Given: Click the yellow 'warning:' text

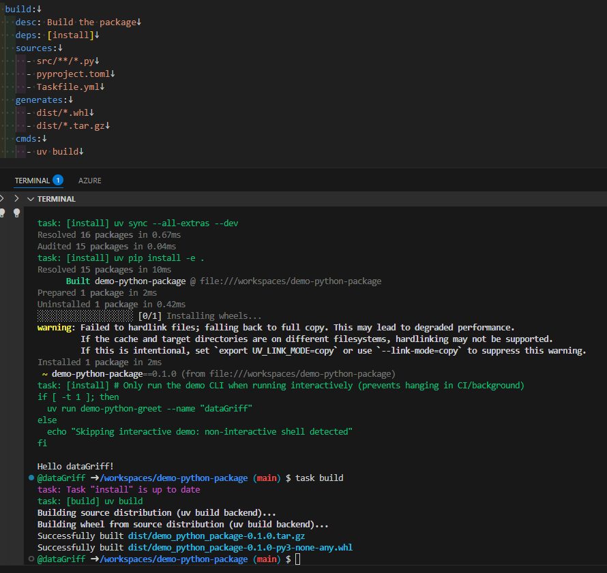Looking at the screenshot, I should [x=55, y=328].
